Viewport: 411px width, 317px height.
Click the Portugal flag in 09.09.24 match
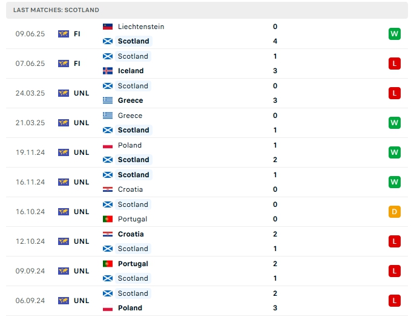108,264
